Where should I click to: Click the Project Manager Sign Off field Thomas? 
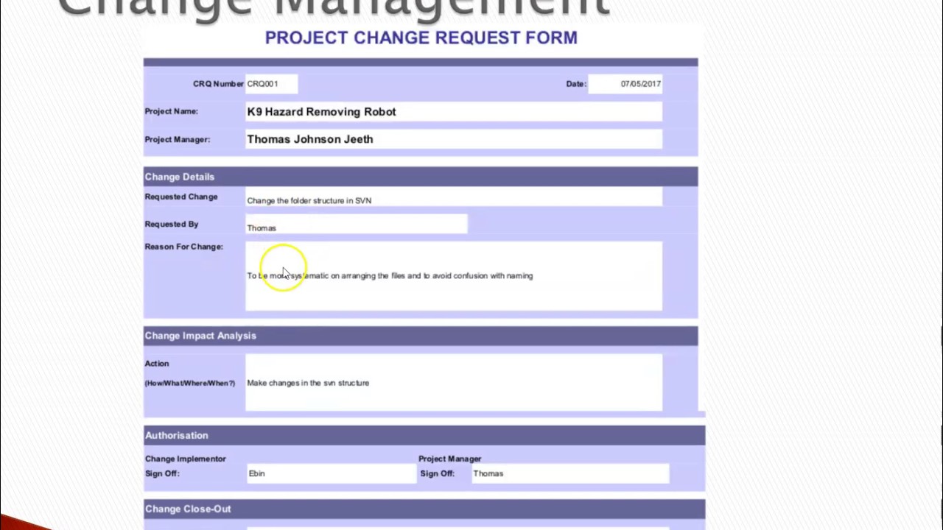pyautogui.click(x=569, y=473)
